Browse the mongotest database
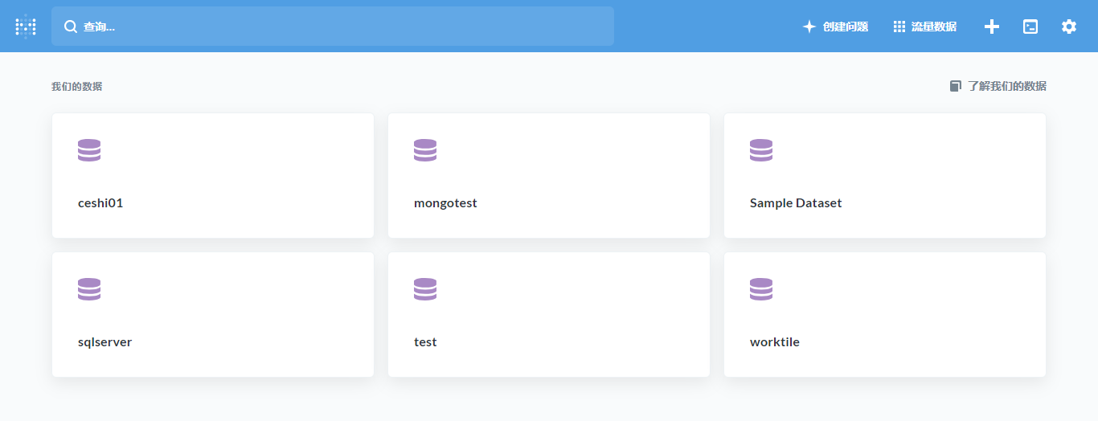Screen dimensions: 1098x421 tap(549, 175)
